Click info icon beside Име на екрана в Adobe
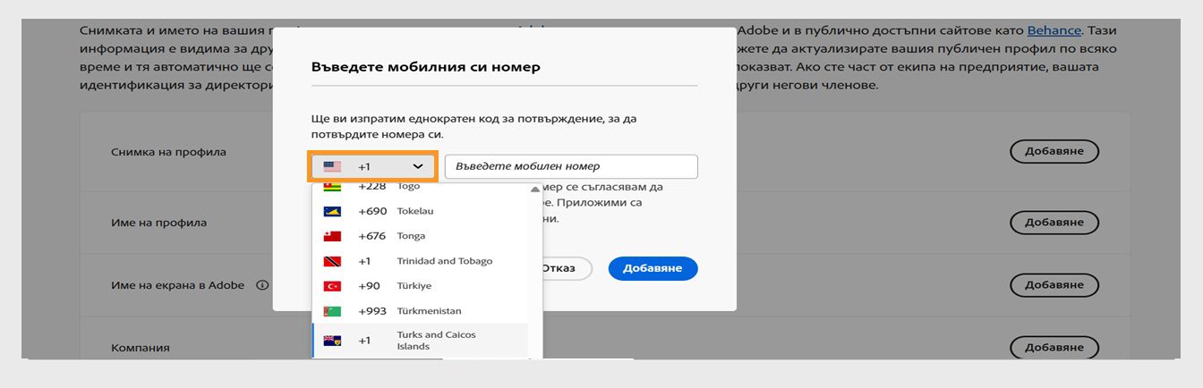 coord(262,285)
